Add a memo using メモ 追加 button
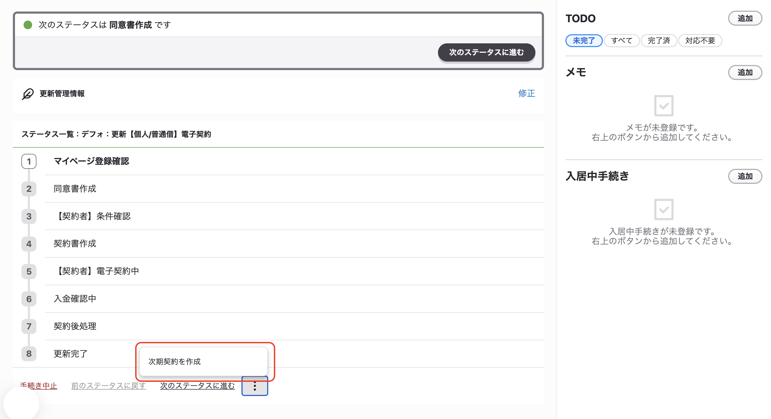The height and width of the screenshot is (419, 771). tap(745, 73)
